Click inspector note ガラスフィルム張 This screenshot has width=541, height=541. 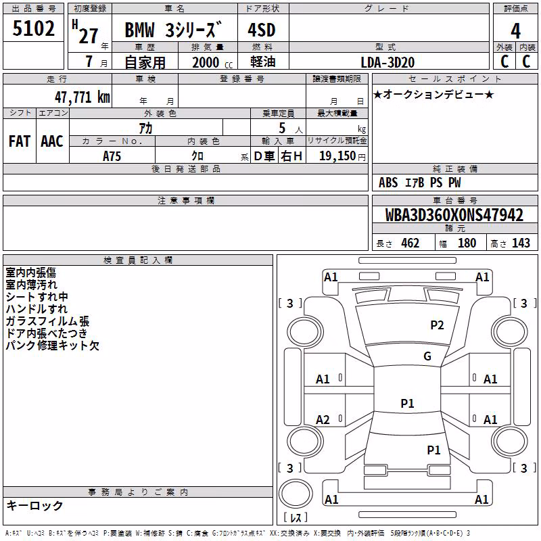point(47,321)
